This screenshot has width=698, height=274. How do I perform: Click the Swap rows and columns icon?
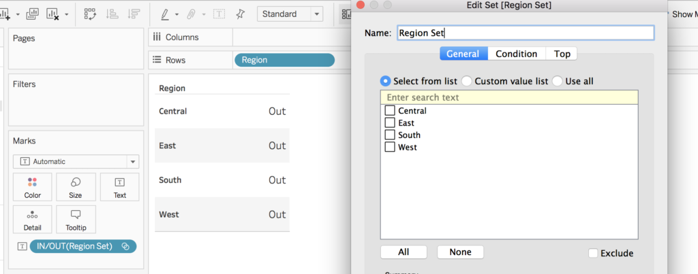(90, 14)
